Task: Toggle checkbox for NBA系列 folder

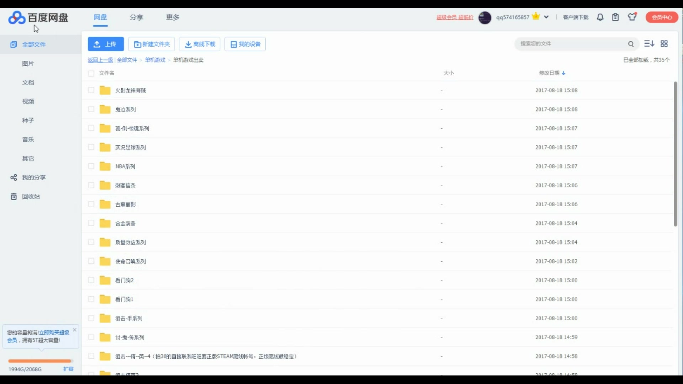Action: tap(91, 166)
